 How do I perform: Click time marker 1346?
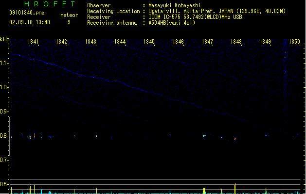178,42
